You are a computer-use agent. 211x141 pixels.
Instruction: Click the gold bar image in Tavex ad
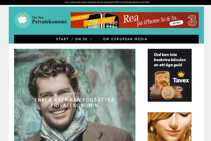pyautogui.click(x=162, y=78)
